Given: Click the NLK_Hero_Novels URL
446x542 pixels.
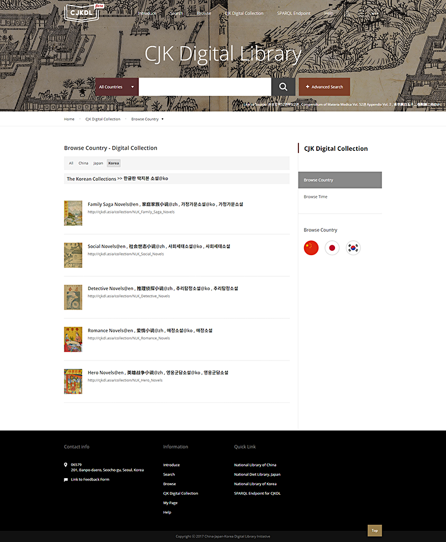Looking at the screenshot, I should 125,380.
